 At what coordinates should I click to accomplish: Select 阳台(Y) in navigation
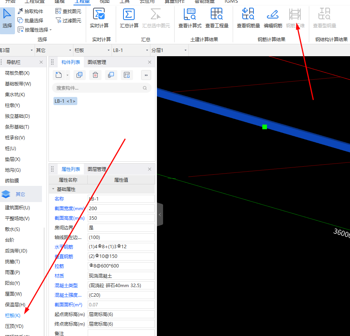pyautogui.click(x=12, y=283)
